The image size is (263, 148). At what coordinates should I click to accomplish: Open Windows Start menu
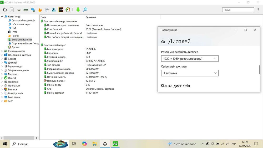(x=5, y=144)
